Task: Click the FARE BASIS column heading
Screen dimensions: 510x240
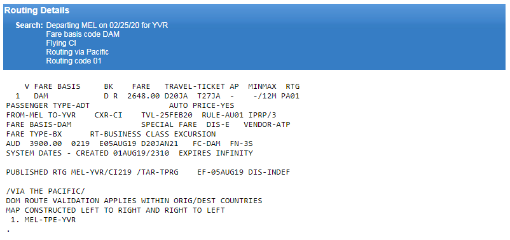Action: click(57, 87)
